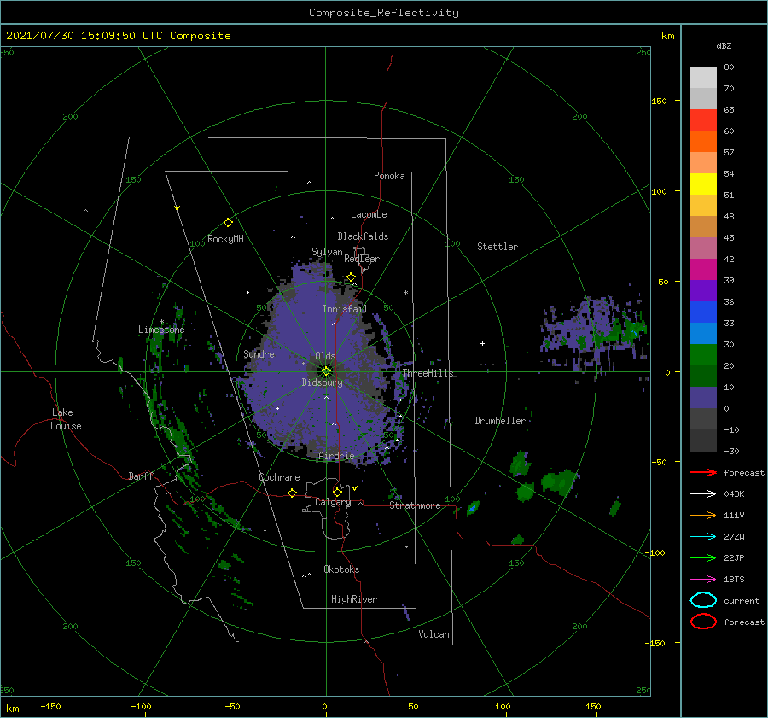The height and width of the screenshot is (718, 768).
Task: Click the red forecast ellipse in legend
Action: (703, 622)
